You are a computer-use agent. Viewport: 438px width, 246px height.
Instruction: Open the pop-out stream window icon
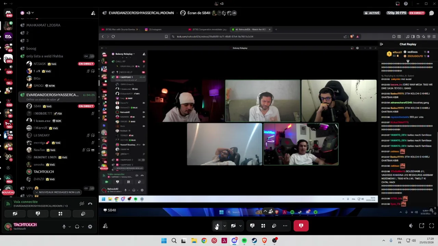coord(422,225)
